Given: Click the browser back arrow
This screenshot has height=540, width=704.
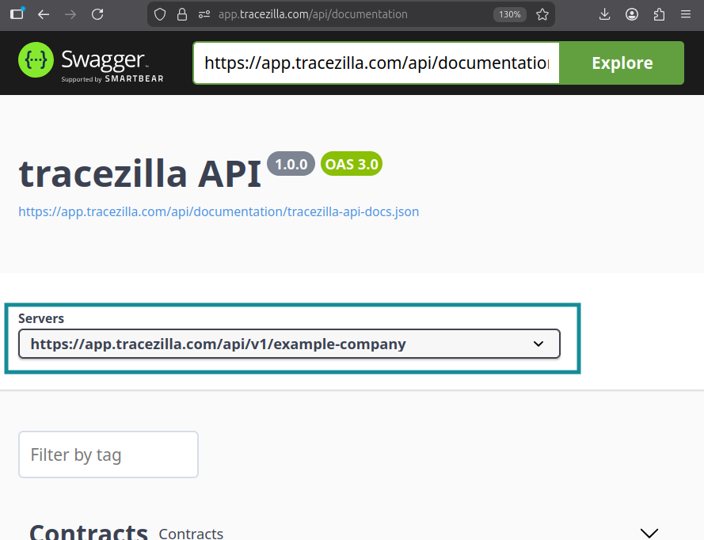Looking at the screenshot, I should coord(43,14).
